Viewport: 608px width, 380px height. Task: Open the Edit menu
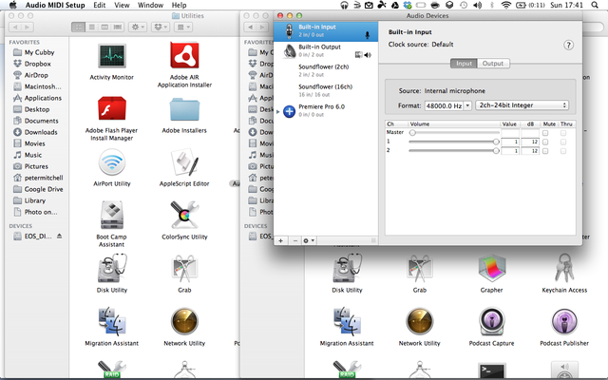[99, 5]
